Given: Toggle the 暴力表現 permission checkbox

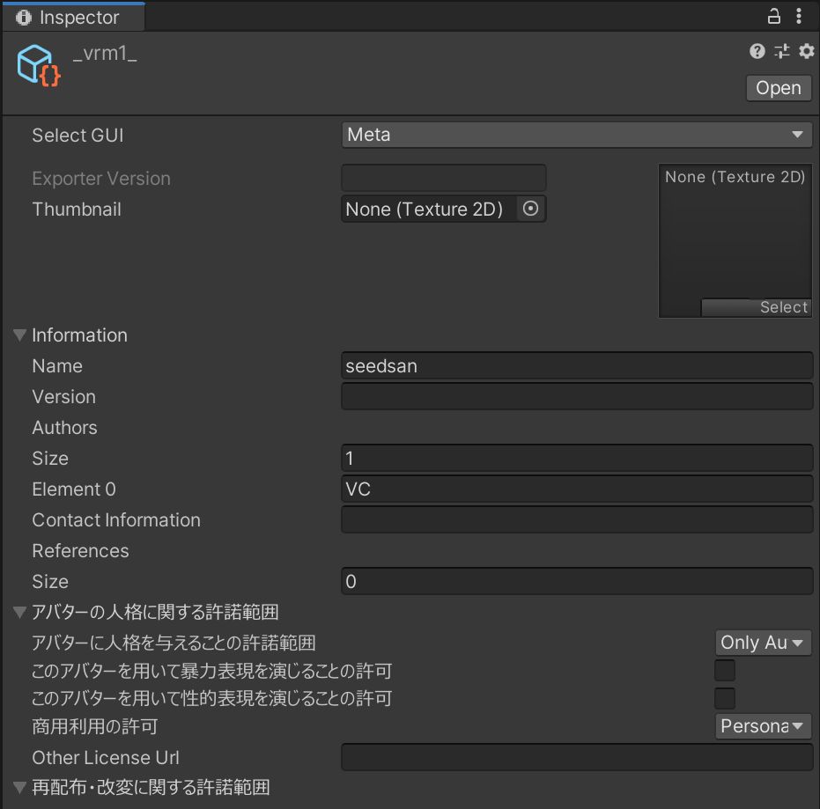Looking at the screenshot, I should [x=725, y=671].
